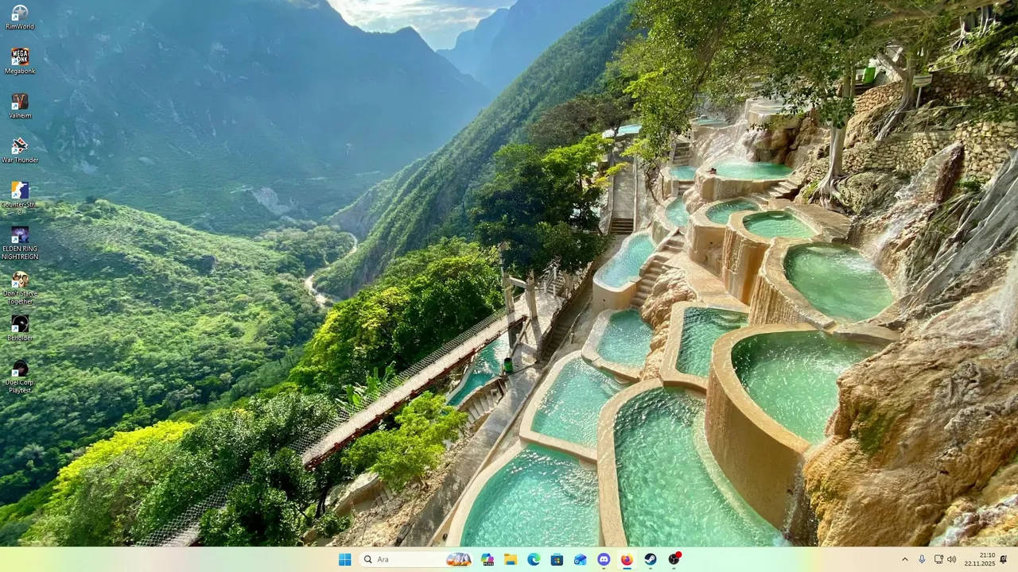
Task: Open File Explorer from the taskbar
Action: 511,559
